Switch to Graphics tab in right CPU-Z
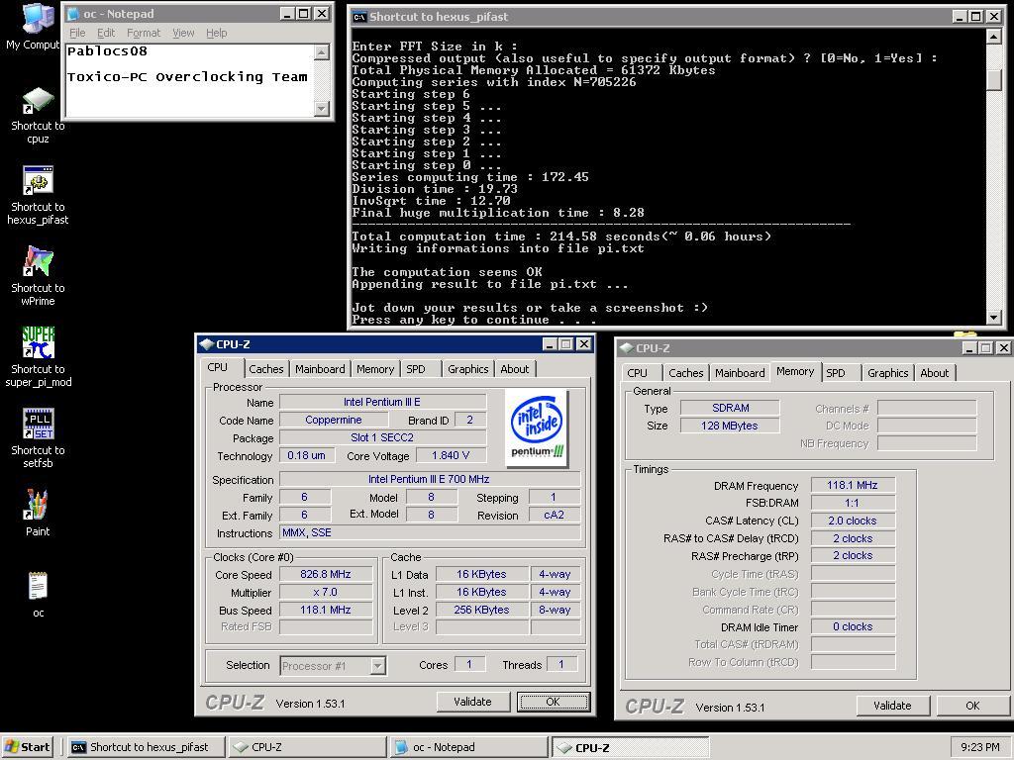Image resolution: width=1014 pixels, height=760 pixels. (888, 373)
